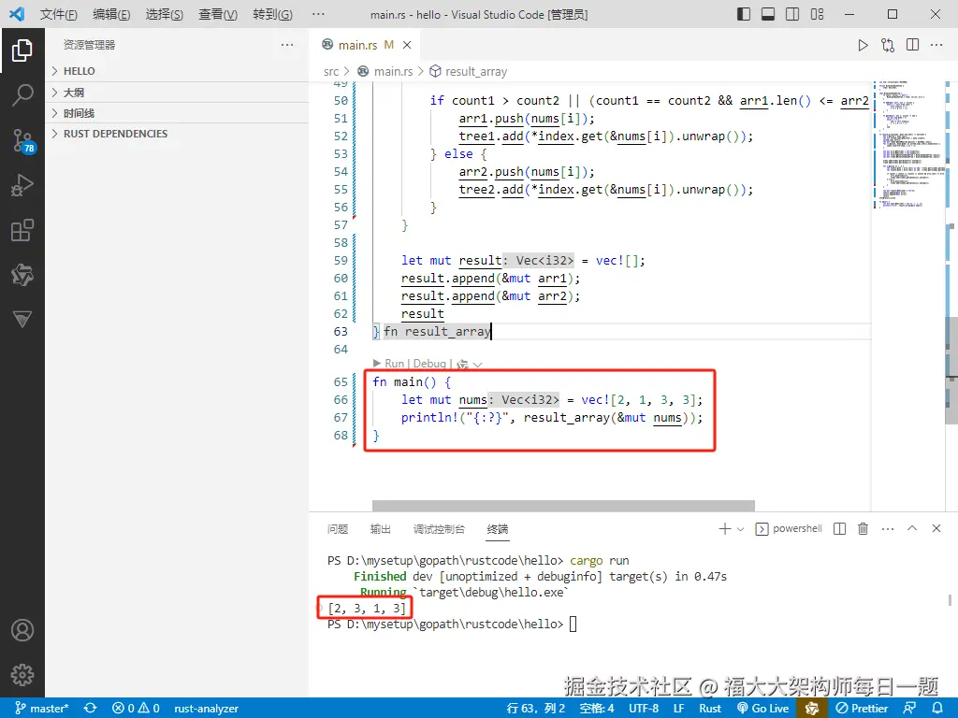Open the 编辑(E) menu
Viewport: 958px width, 718px height.
pos(111,14)
